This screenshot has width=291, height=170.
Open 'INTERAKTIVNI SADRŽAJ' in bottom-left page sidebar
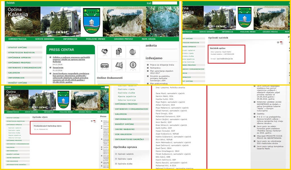pyautogui.click(x=16, y=165)
